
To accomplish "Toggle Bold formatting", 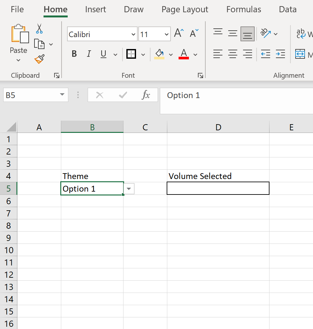I will tap(74, 54).
